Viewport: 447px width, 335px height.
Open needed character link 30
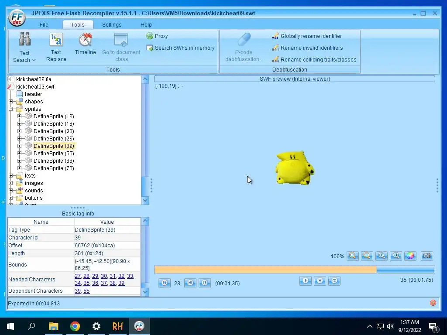coord(104,276)
